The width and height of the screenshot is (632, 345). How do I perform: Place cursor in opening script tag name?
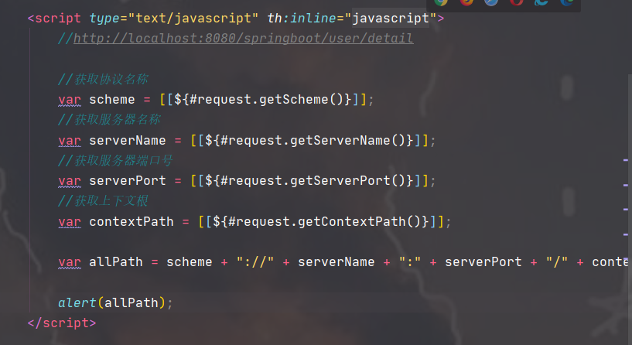tap(58, 18)
